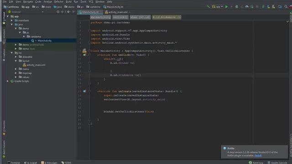
Task: Open the VCS menu
Action: (91, 2)
